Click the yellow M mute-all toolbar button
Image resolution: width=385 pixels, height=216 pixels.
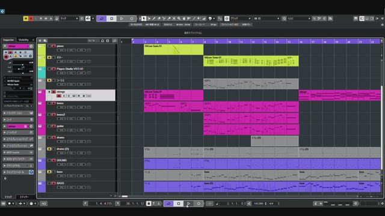coord(25,19)
